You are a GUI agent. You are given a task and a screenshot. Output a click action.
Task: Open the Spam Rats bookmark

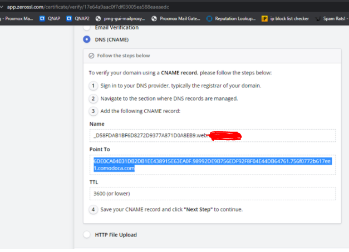tap(331, 18)
